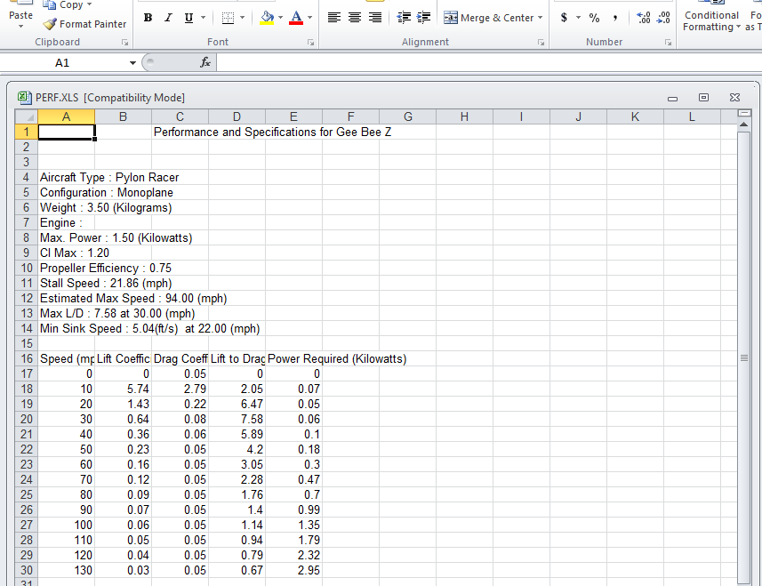Open Paste options dropdown
The image size is (762, 586).
(x=21, y=26)
